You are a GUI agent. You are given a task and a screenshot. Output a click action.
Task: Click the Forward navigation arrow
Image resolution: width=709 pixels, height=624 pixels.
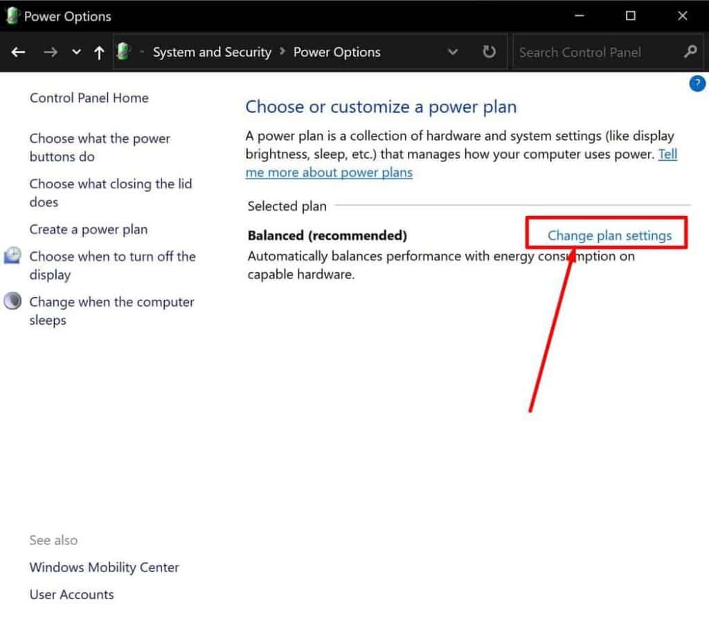pyautogui.click(x=49, y=52)
